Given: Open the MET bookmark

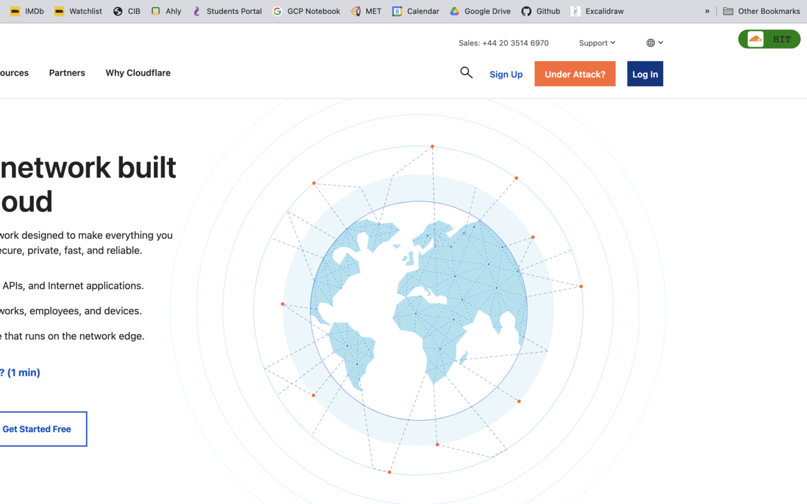Looking at the screenshot, I should point(366,11).
